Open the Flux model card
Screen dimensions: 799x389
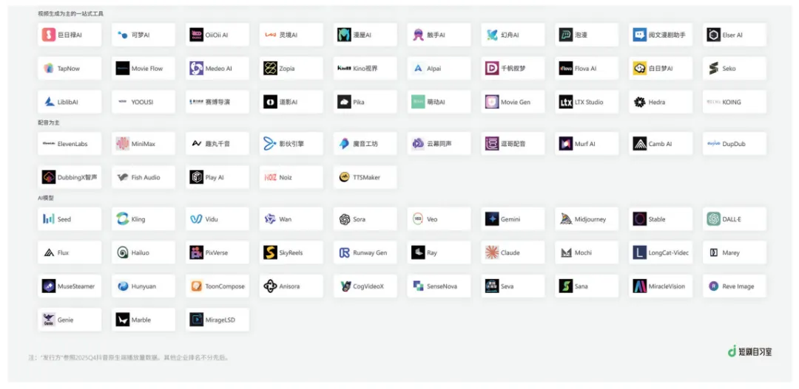click(70, 252)
